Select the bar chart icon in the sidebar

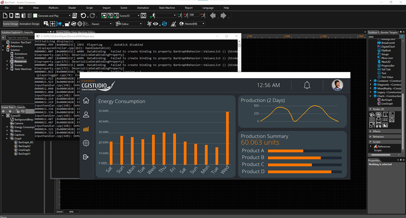(86, 129)
